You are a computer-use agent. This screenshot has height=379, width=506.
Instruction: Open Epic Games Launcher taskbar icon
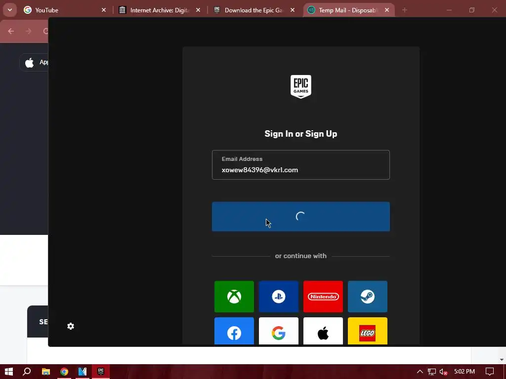coord(101,372)
